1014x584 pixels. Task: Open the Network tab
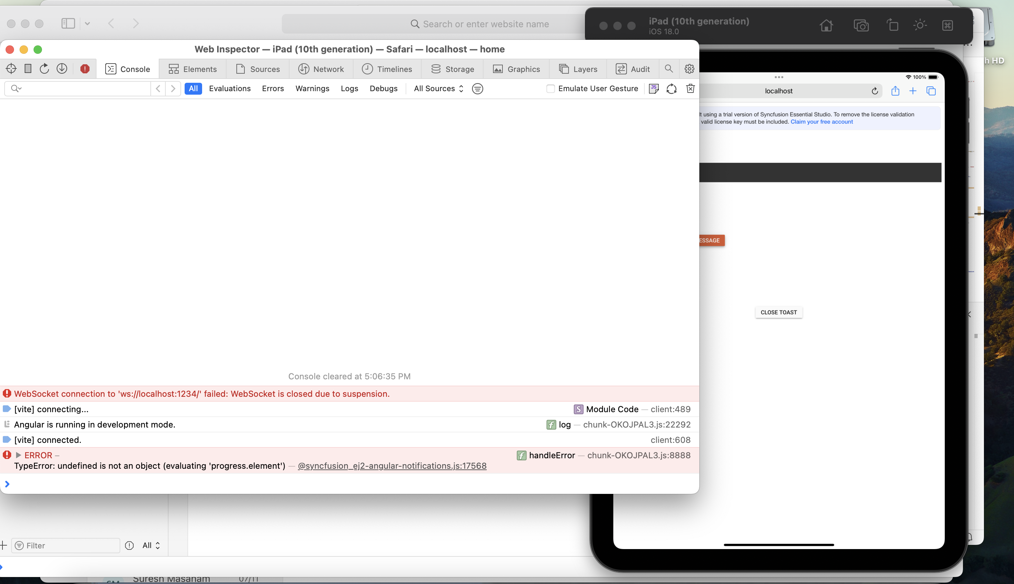321,69
